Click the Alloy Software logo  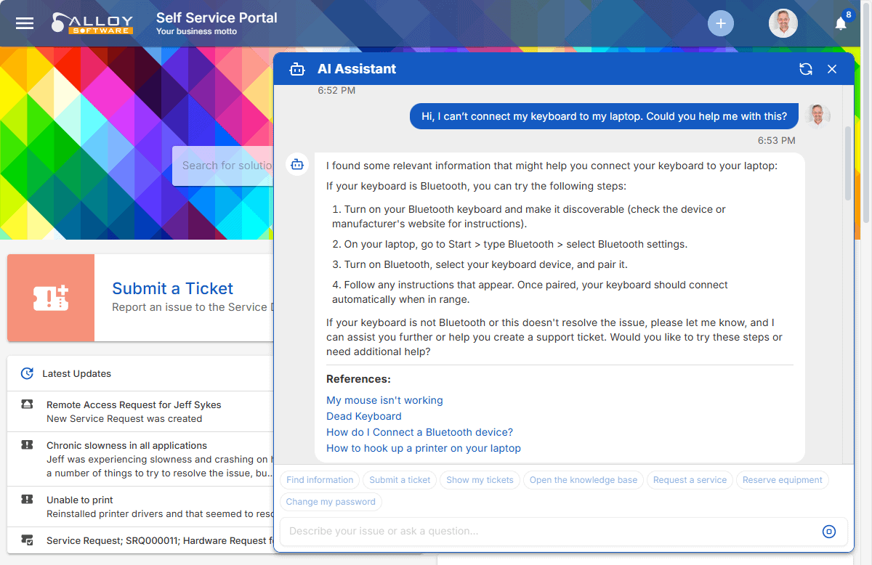pos(92,23)
